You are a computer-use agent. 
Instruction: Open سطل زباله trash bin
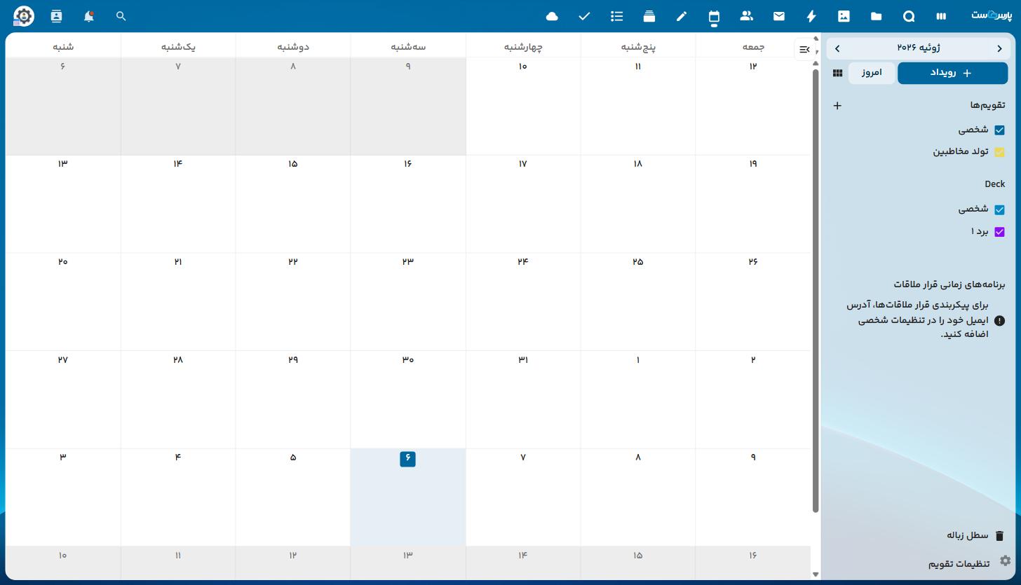[x=975, y=535]
